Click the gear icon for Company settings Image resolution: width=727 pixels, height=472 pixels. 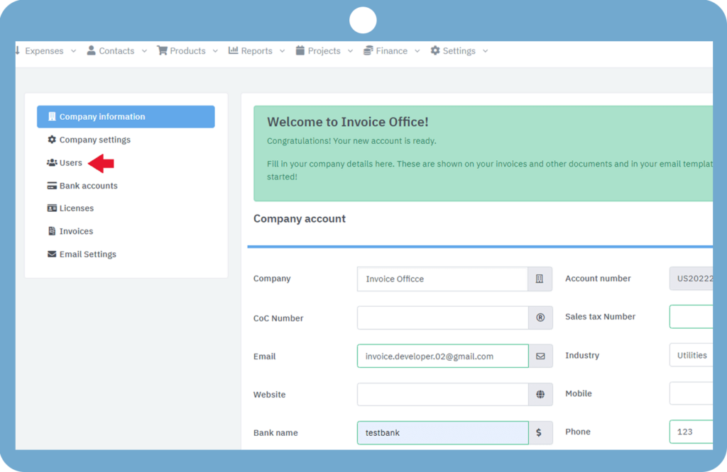pos(51,140)
